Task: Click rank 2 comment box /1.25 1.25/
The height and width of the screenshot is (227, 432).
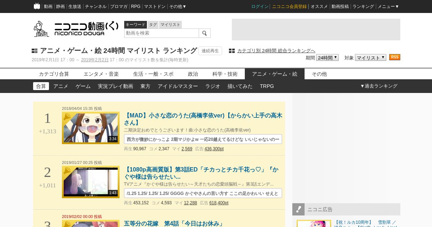Action: tap(203, 193)
